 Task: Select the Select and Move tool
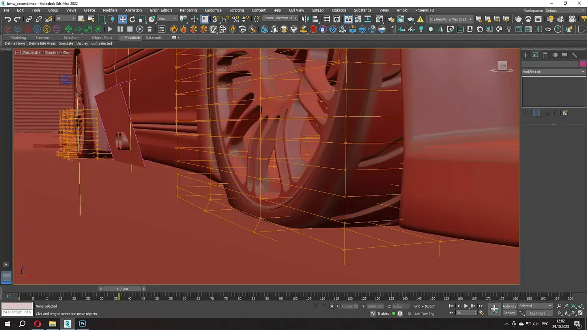pyautogui.click(x=123, y=19)
